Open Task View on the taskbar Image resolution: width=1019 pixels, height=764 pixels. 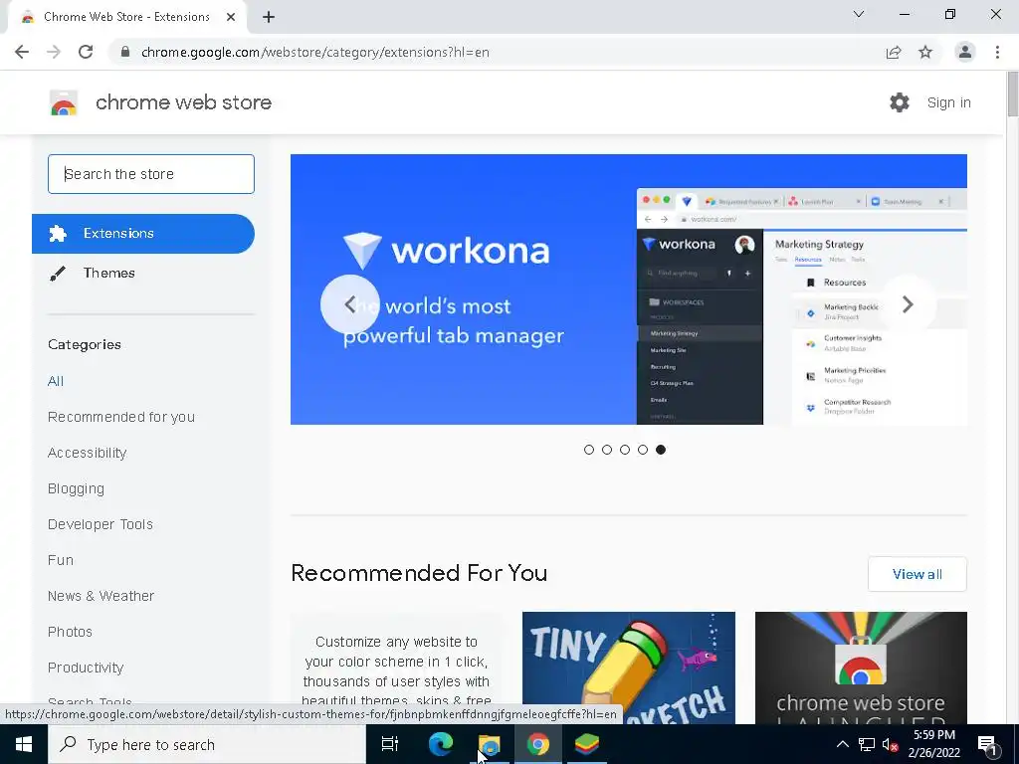390,744
